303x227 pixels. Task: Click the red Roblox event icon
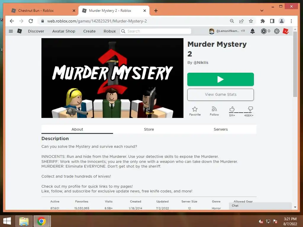(x=286, y=31)
